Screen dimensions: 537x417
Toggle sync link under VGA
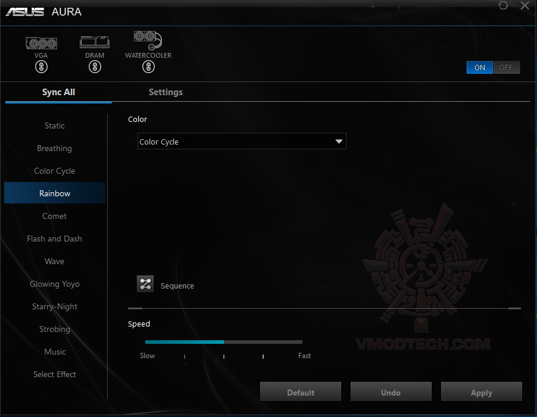point(41,67)
